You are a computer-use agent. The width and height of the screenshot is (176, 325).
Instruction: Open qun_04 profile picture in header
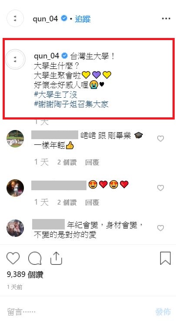[x=15, y=18]
